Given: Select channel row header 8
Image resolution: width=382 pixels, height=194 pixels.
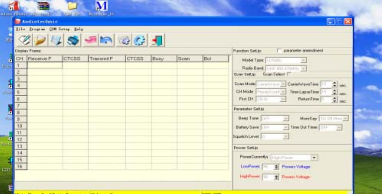Looking at the screenshot, I should (21, 113).
